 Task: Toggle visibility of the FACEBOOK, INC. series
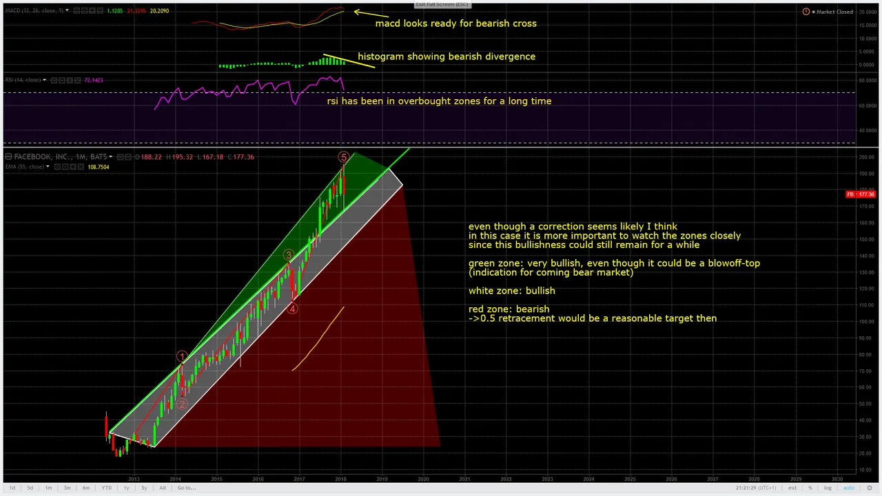click(x=120, y=157)
